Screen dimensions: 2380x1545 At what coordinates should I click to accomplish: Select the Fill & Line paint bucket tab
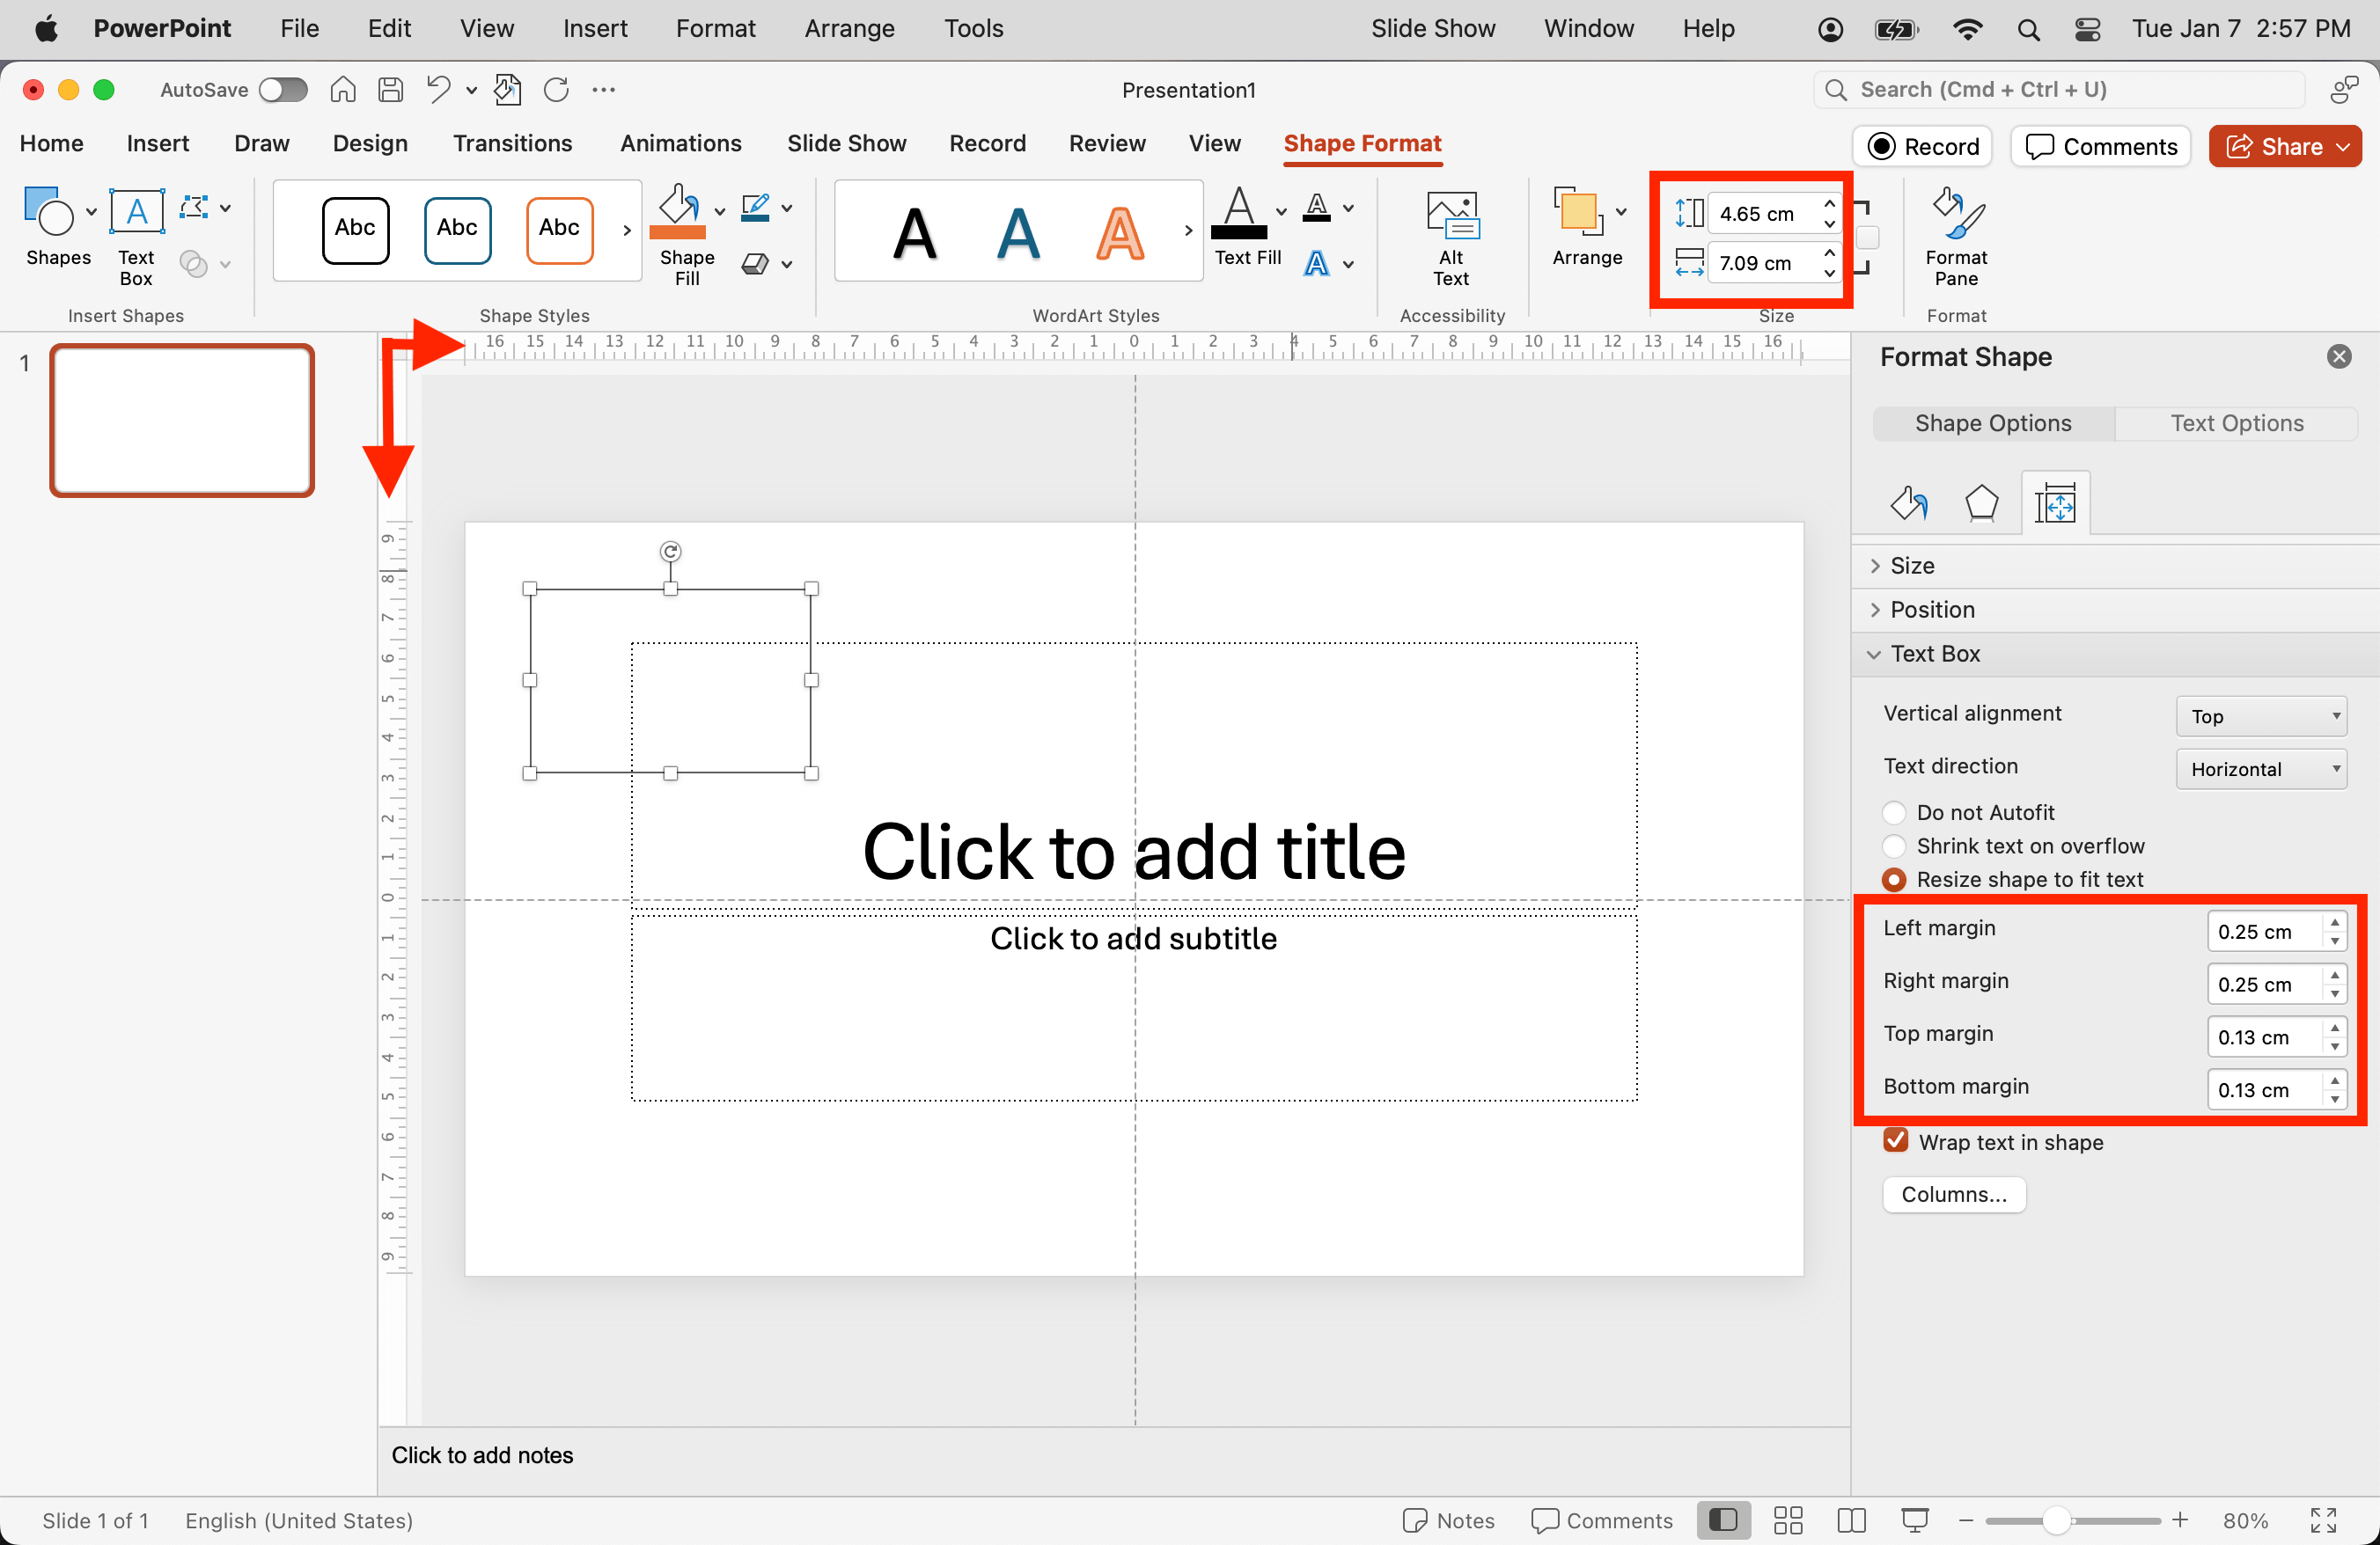pos(1908,502)
